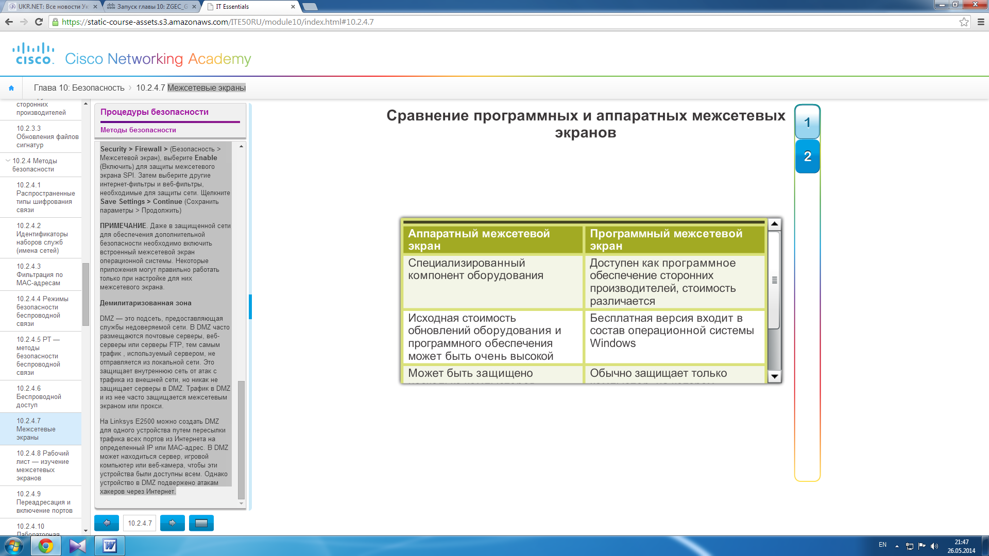Click Процедуры безопасности heading
Viewport: 989px width, 556px height.
(x=155, y=112)
